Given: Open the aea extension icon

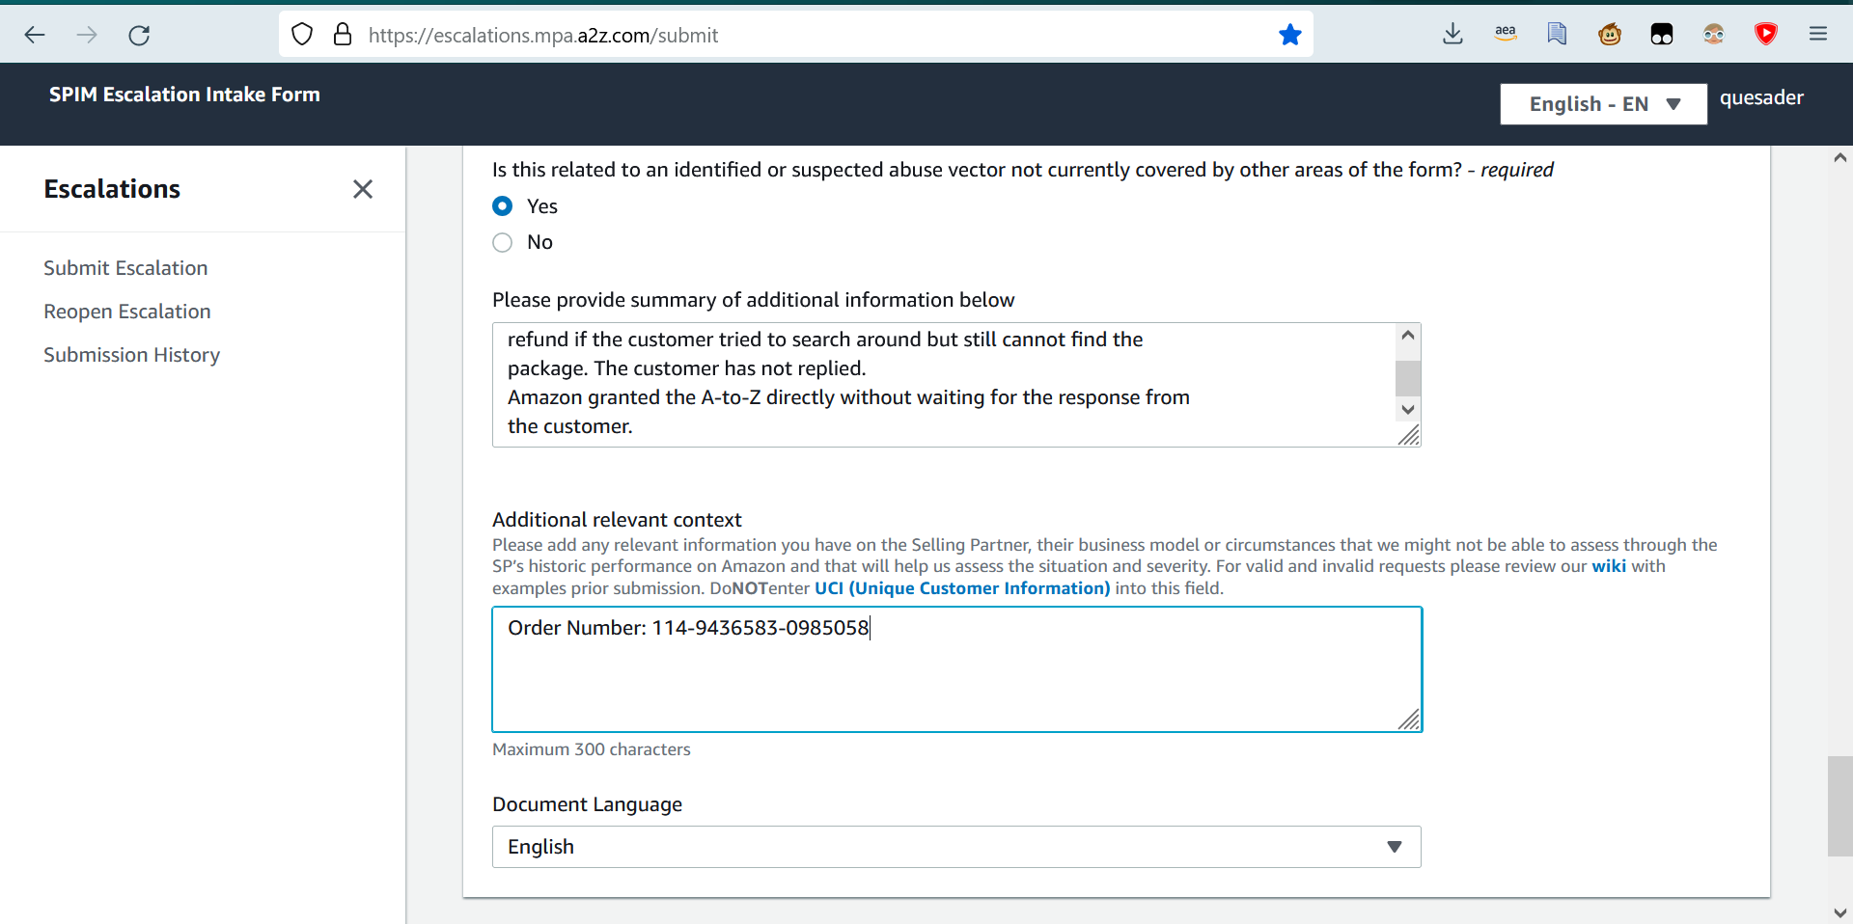Looking at the screenshot, I should 1506,34.
